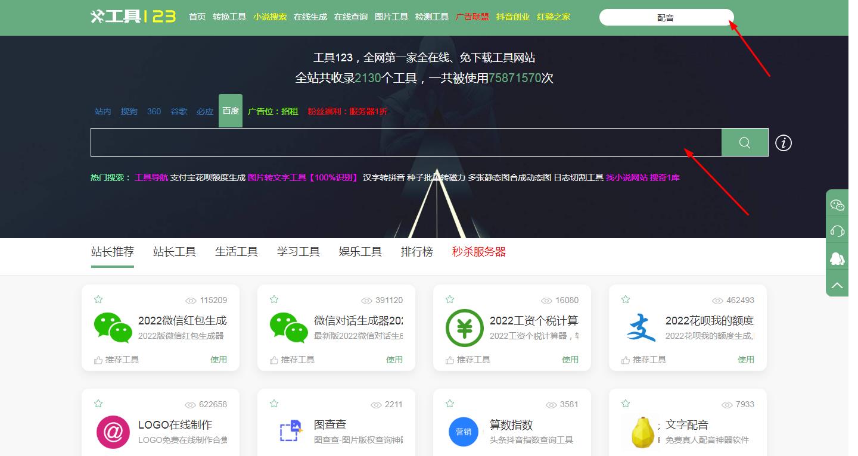Open the 2022微信红包生成 WeChat icon

[111, 327]
